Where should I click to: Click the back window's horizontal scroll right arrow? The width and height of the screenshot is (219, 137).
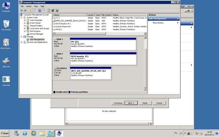coord(151,123)
